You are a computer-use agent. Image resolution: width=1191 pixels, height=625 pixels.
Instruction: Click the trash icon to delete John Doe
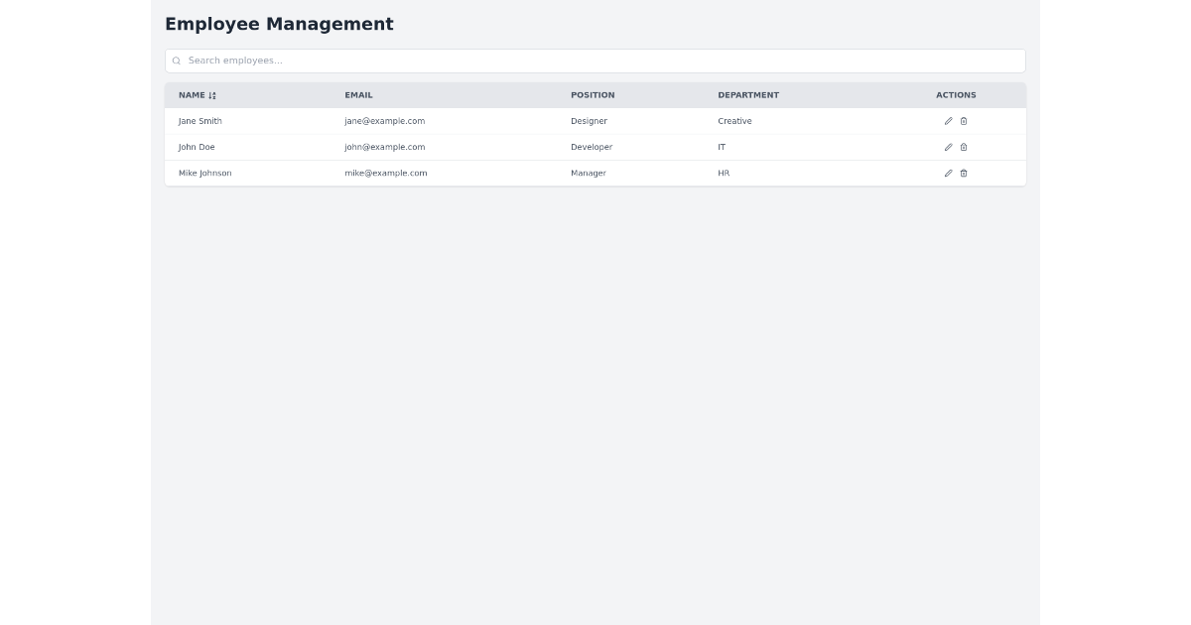pyautogui.click(x=964, y=147)
